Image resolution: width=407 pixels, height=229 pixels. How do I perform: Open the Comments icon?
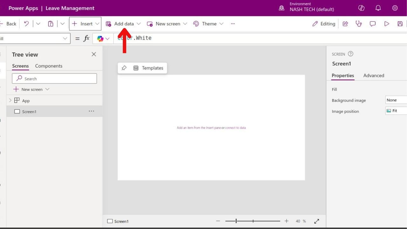click(x=373, y=24)
